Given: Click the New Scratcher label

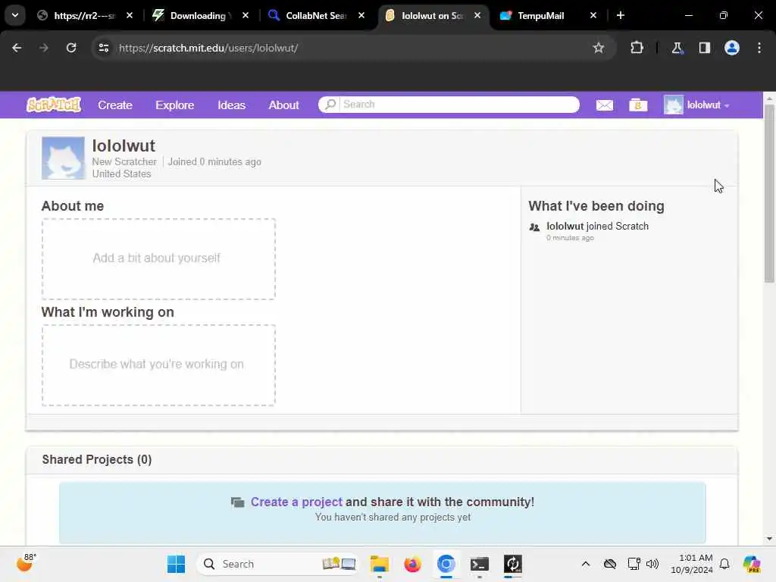Looking at the screenshot, I should (x=124, y=162).
